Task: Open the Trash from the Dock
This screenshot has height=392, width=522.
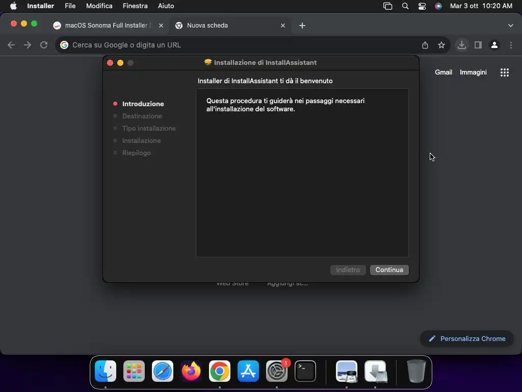Action: click(x=416, y=371)
